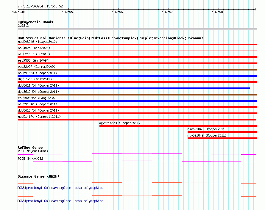Screen dimensions: 265x210
Task: Click the 137507k ruler tick label
Action: coord(168,12)
